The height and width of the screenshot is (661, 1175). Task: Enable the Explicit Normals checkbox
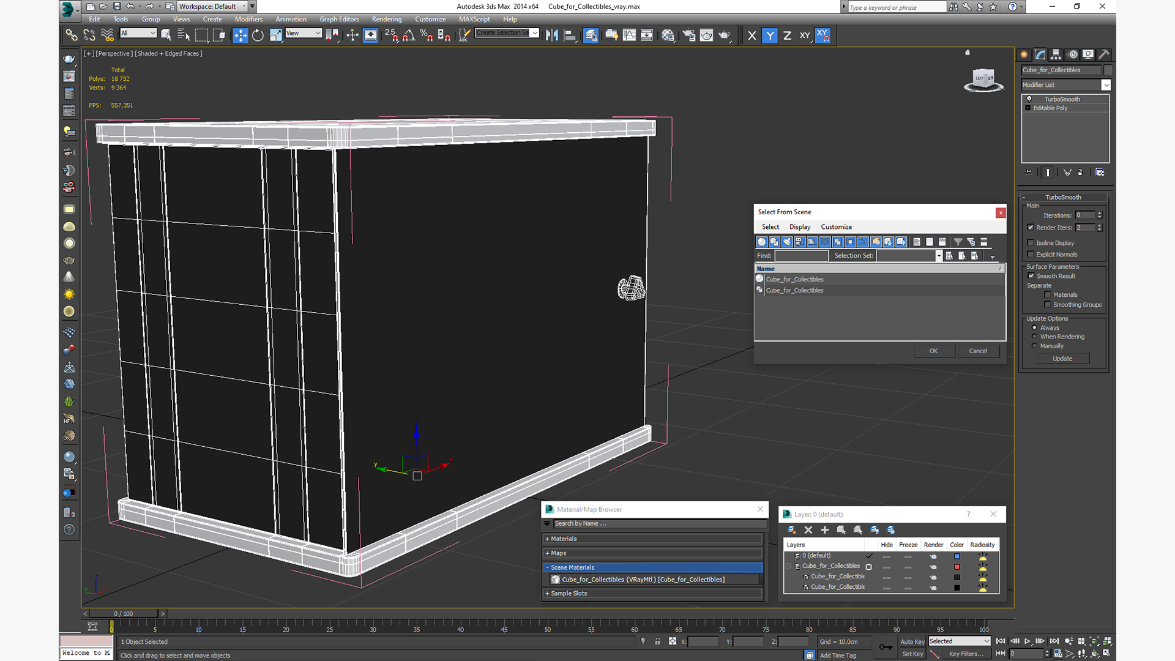(x=1031, y=255)
